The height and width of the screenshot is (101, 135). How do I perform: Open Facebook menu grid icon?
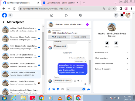[x=116, y=15]
